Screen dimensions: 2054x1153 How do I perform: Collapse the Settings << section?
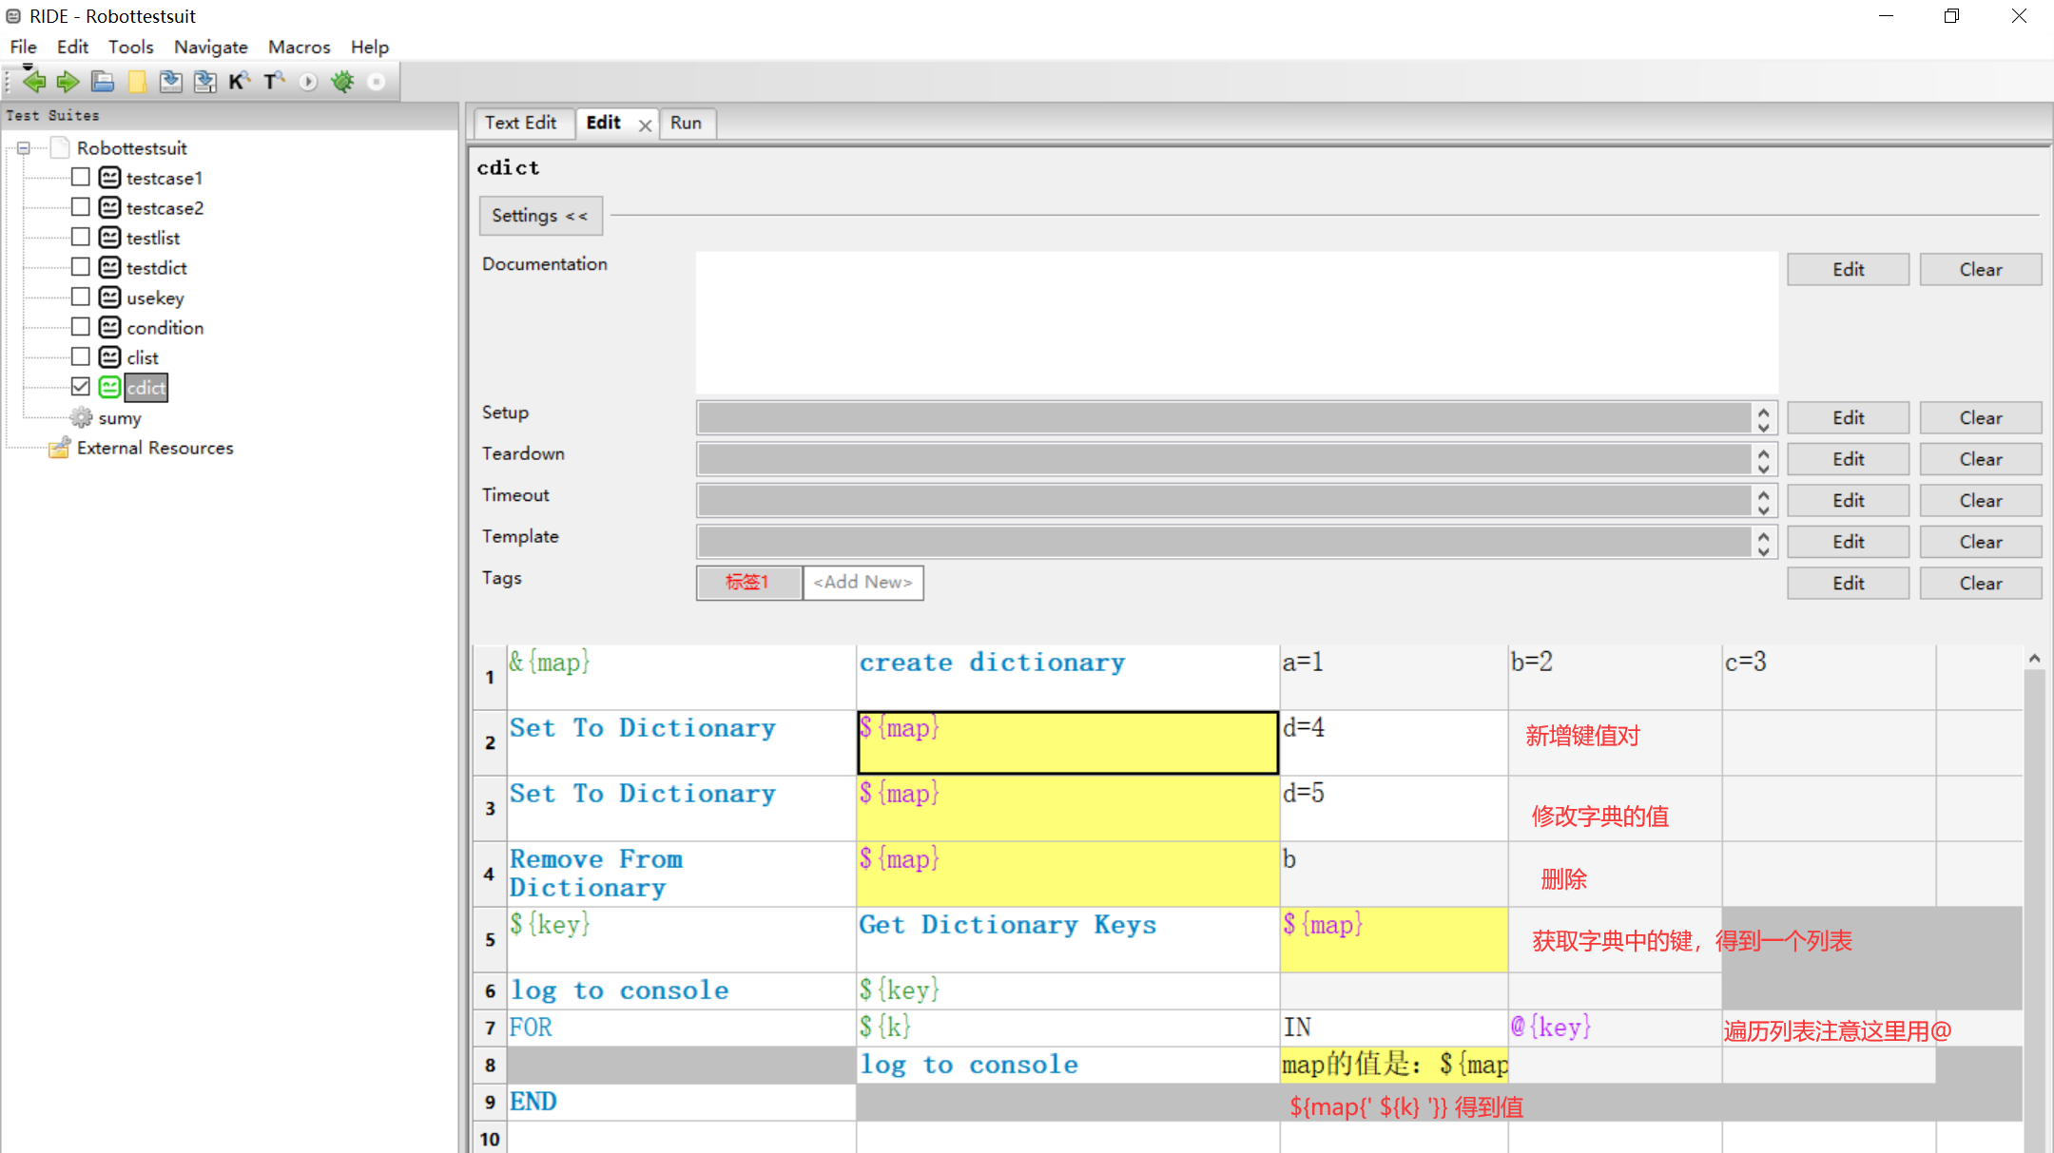click(x=539, y=216)
